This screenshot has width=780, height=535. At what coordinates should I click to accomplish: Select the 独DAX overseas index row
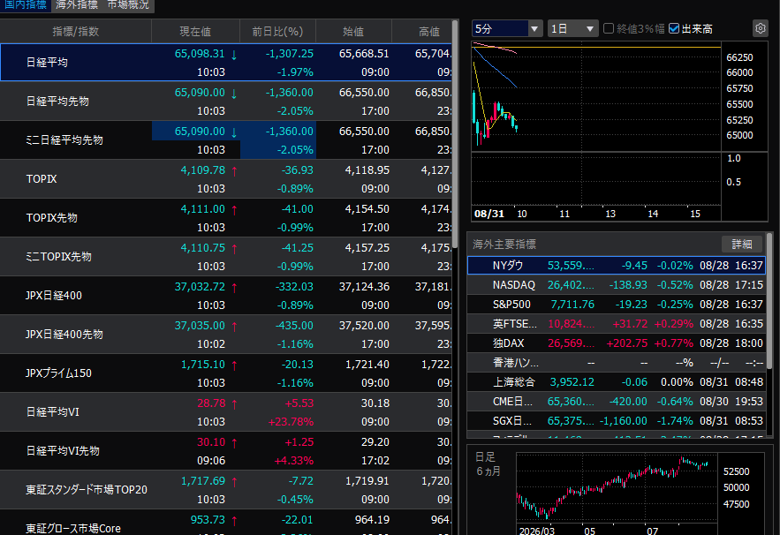[x=617, y=343]
